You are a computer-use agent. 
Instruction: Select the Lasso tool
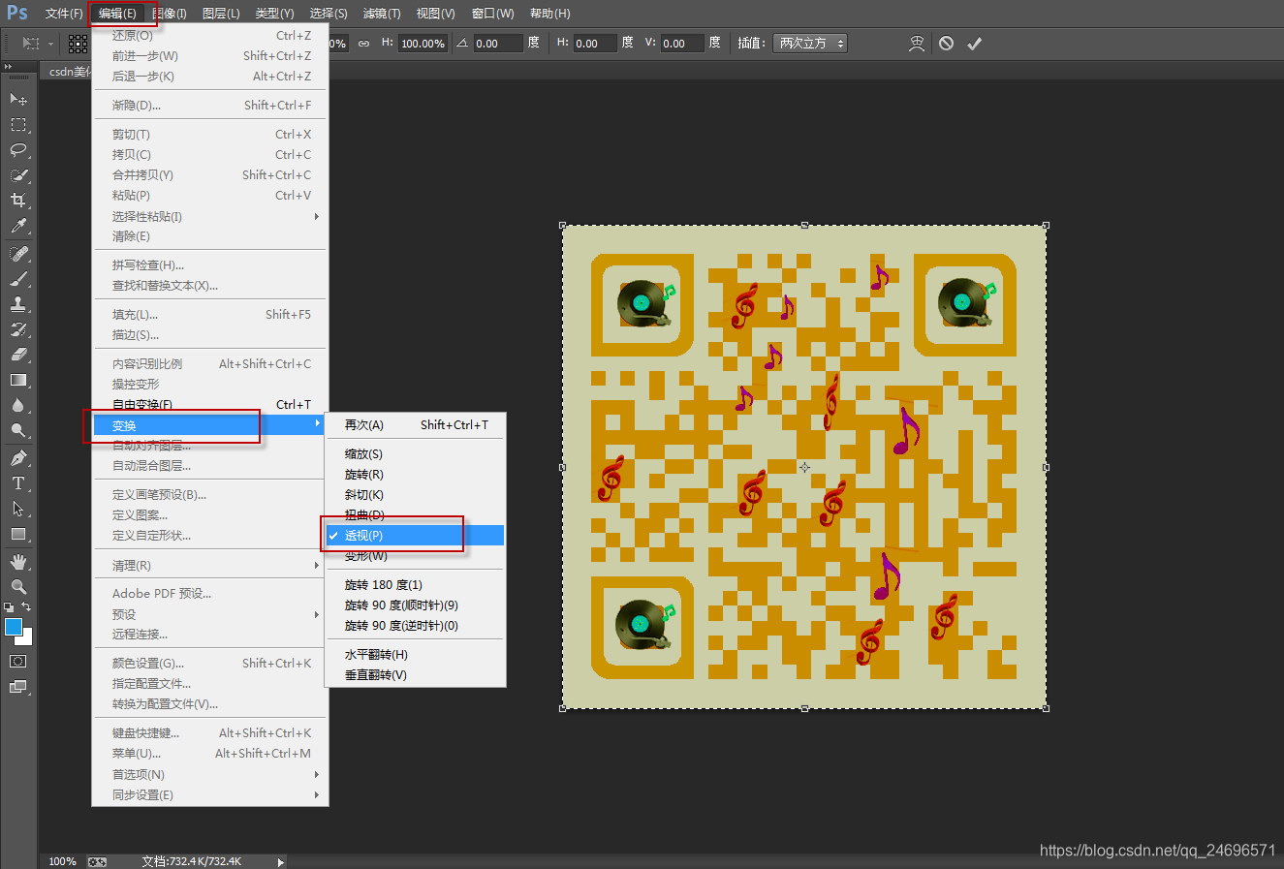18,149
